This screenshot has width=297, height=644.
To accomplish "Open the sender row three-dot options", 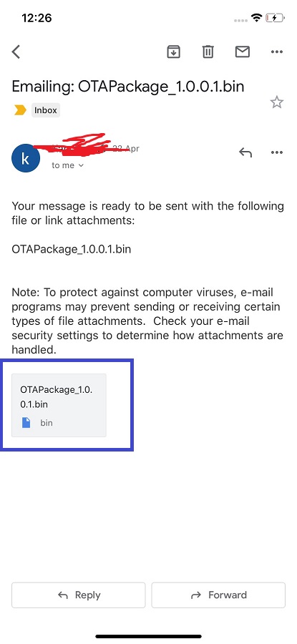I will tap(277, 153).
